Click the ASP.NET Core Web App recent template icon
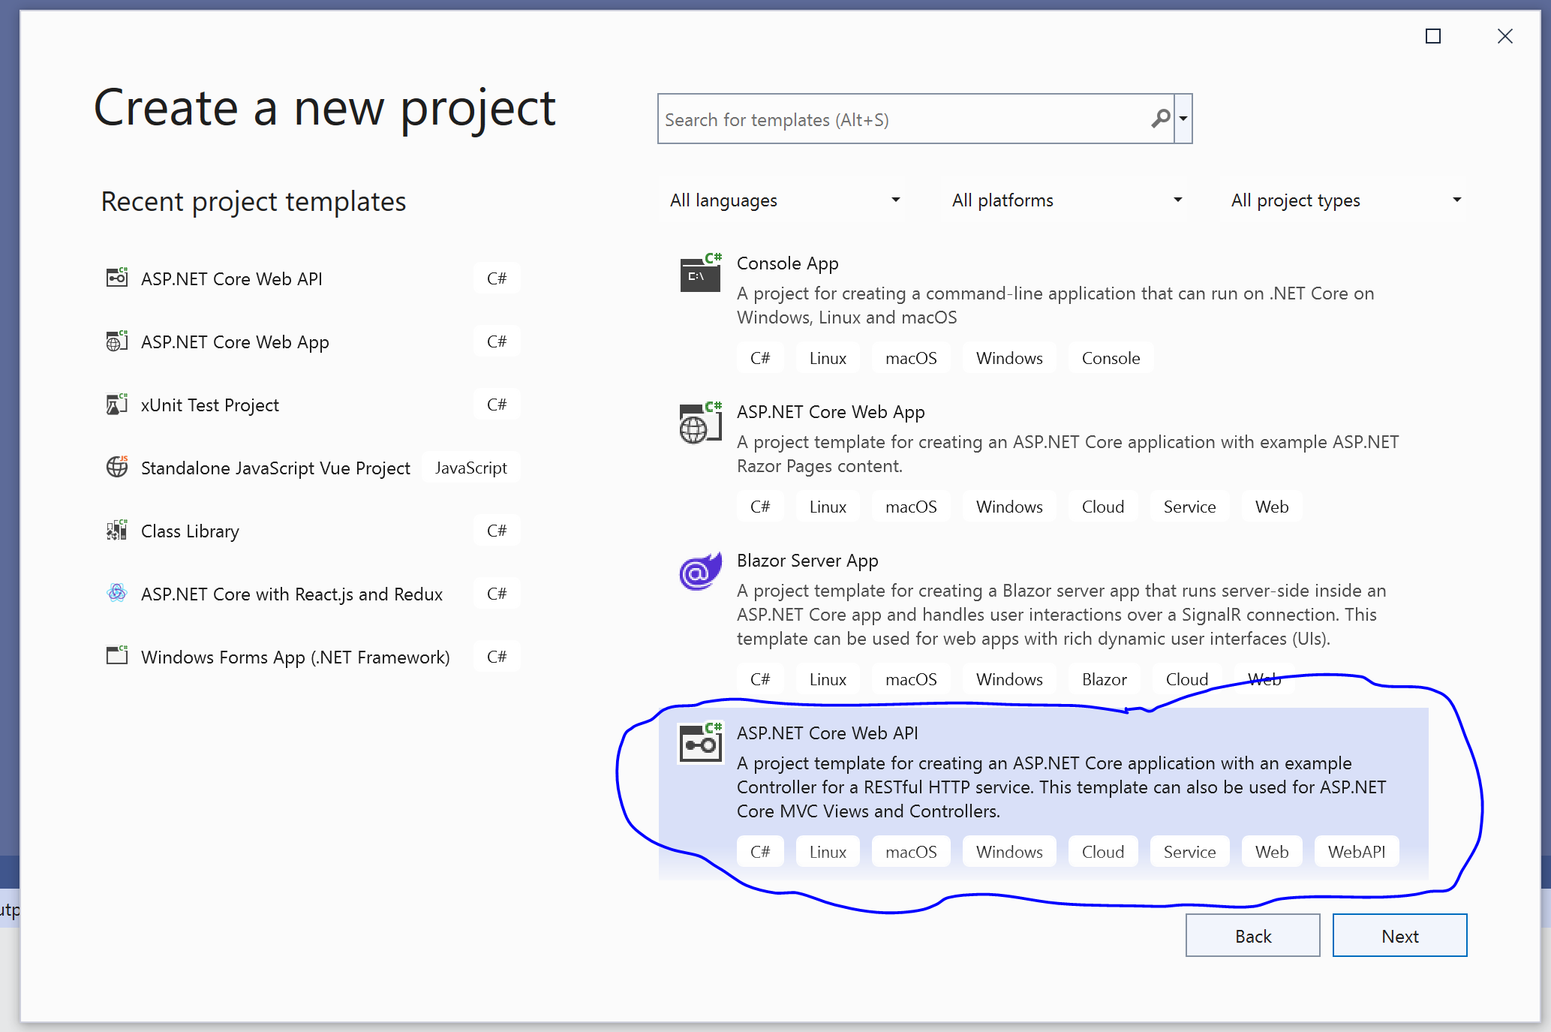 click(x=117, y=341)
